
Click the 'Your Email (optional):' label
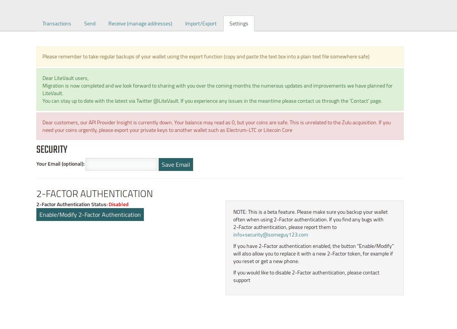[x=61, y=164]
